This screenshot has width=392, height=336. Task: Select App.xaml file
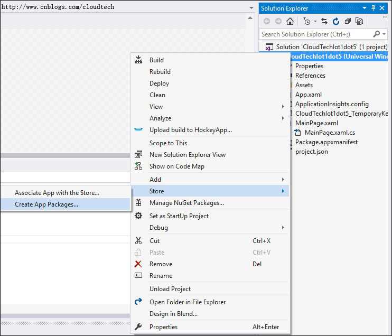(309, 95)
